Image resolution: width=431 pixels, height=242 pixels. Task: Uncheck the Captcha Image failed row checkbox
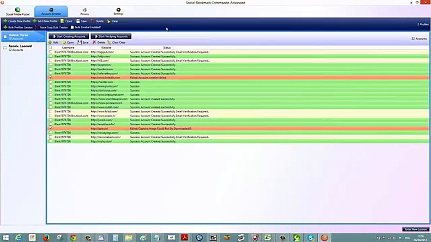click(51, 128)
